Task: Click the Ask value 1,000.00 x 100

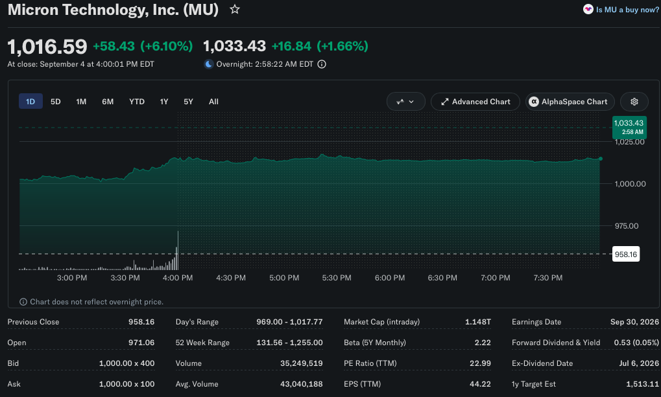Action: click(x=126, y=383)
